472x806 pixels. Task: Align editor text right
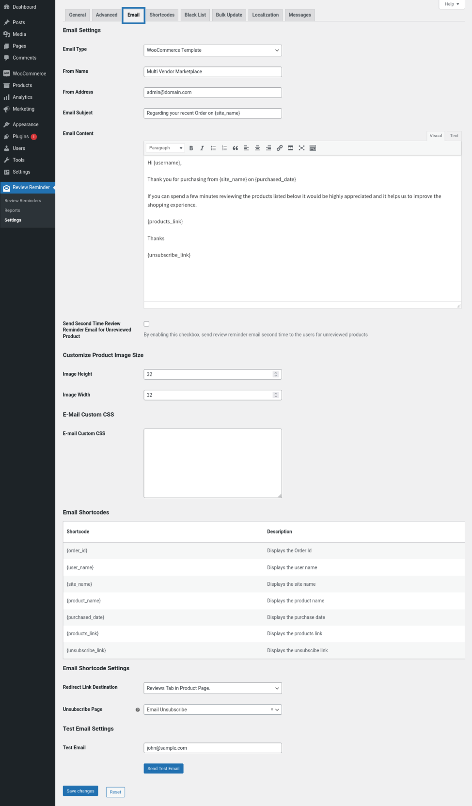268,148
